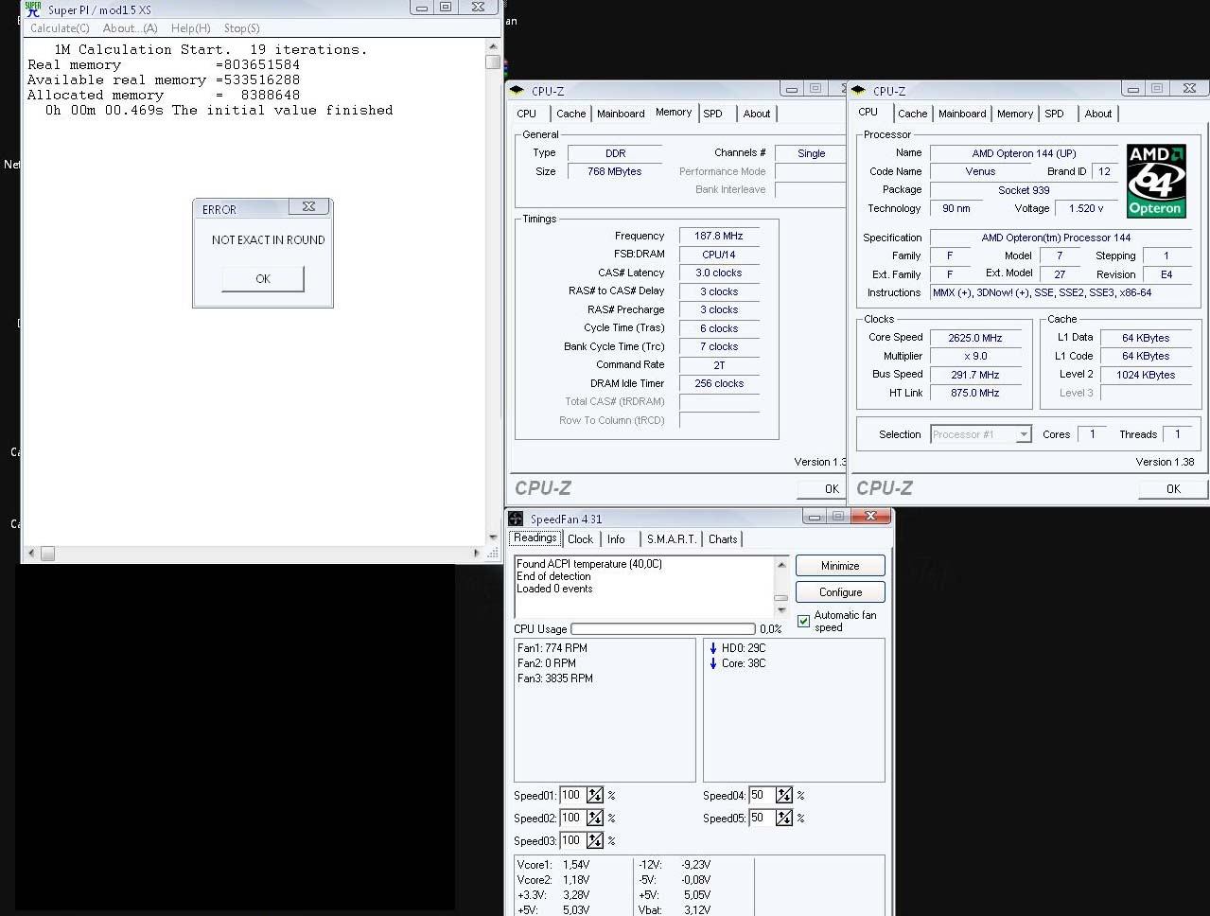Open the Help(H) menu in Super PI
Viewport: 1210px width, 916px height.
[191, 28]
